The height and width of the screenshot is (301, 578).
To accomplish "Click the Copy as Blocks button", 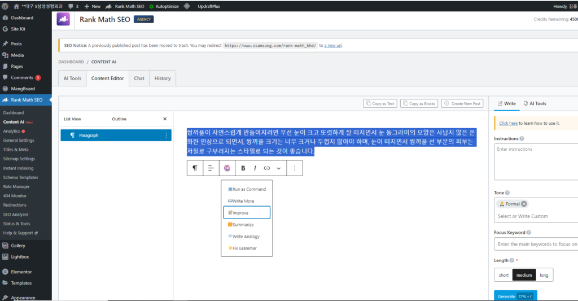I will 419,104.
